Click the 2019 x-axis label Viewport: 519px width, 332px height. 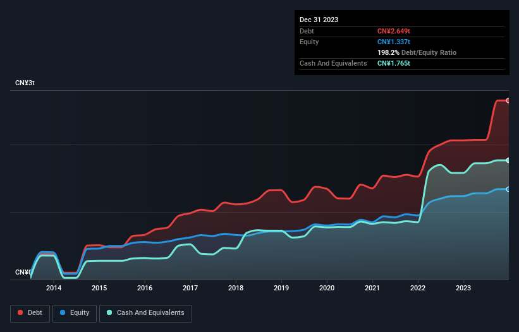pos(281,288)
